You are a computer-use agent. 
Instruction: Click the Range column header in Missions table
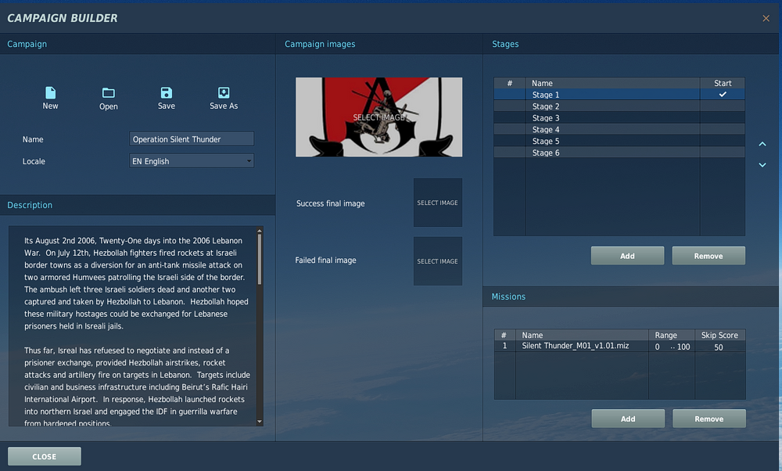pos(671,335)
